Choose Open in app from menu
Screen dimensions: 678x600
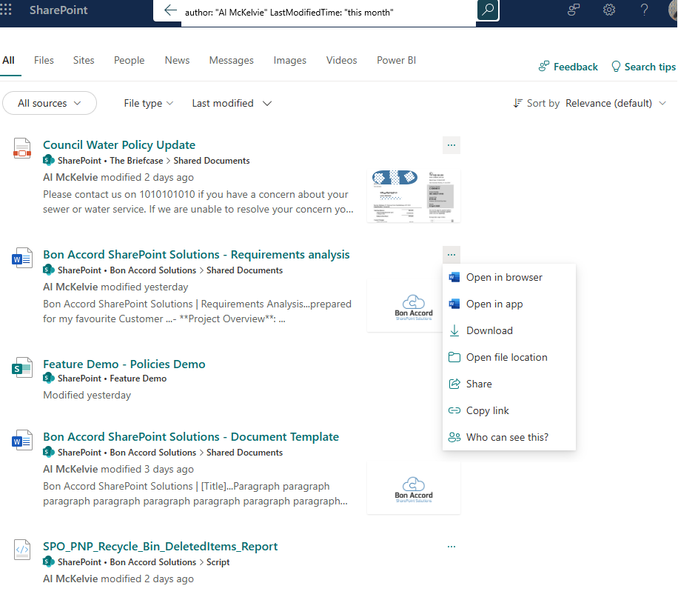tap(509, 304)
